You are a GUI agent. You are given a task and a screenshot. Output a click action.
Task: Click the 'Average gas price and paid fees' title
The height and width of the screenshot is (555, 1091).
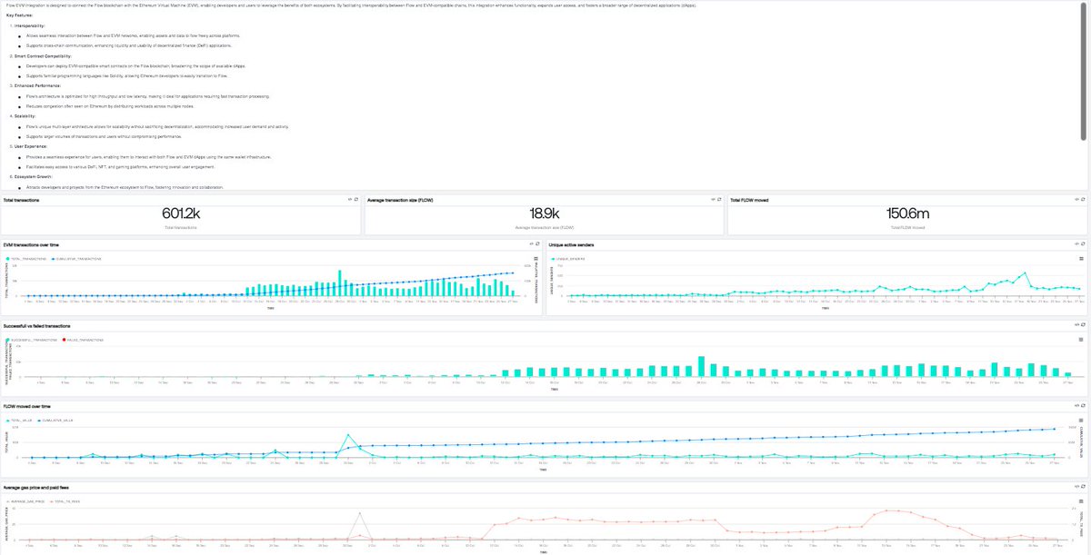click(35, 488)
